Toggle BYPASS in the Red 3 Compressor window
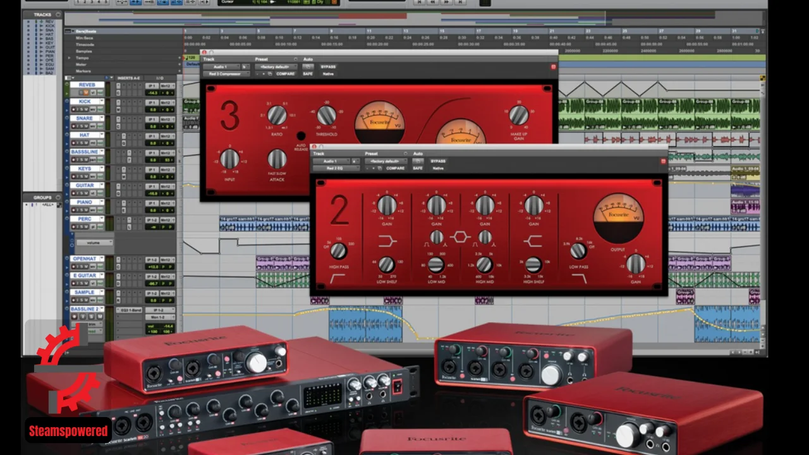Image resolution: width=809 pixels, height=455 pixels. click(x=328, y=66)
